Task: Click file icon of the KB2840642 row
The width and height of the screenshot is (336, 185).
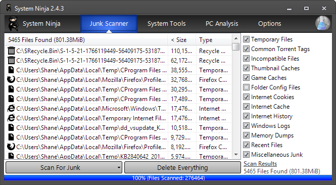Action: (11, 156)
